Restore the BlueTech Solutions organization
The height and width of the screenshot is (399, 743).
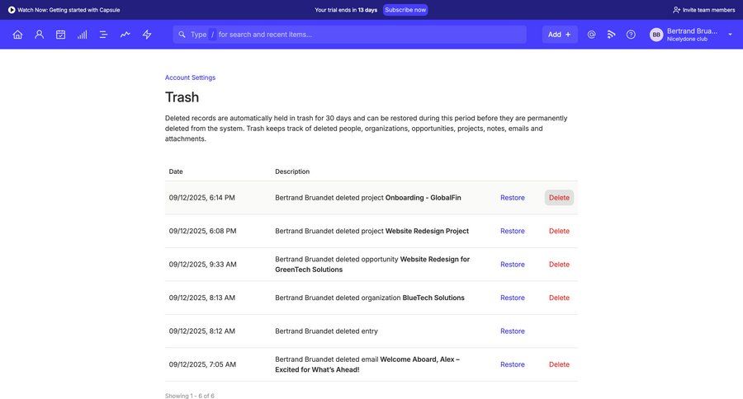[x=512, y=298]
